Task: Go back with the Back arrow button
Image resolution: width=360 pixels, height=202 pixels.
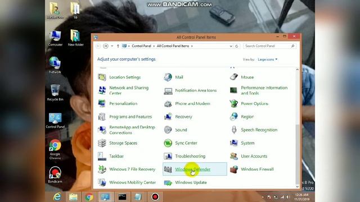Action: coord(98,46)
